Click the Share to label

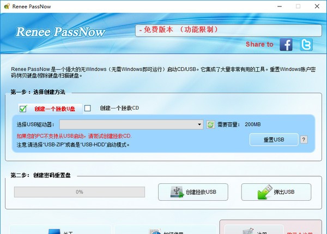pos(259,44)
